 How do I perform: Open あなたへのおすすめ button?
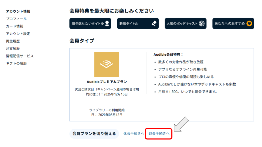[230, 24]
